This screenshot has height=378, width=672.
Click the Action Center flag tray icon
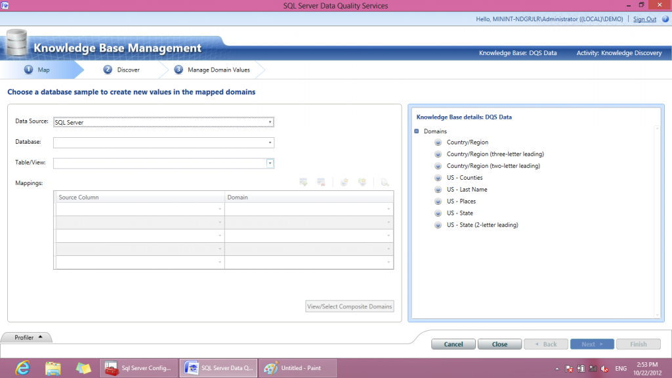[569, 369]
